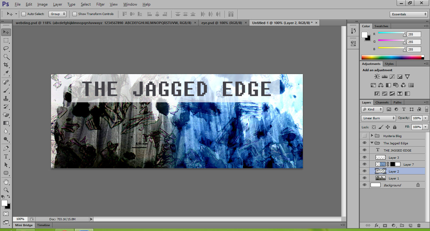Open the History panel icon

353,31
